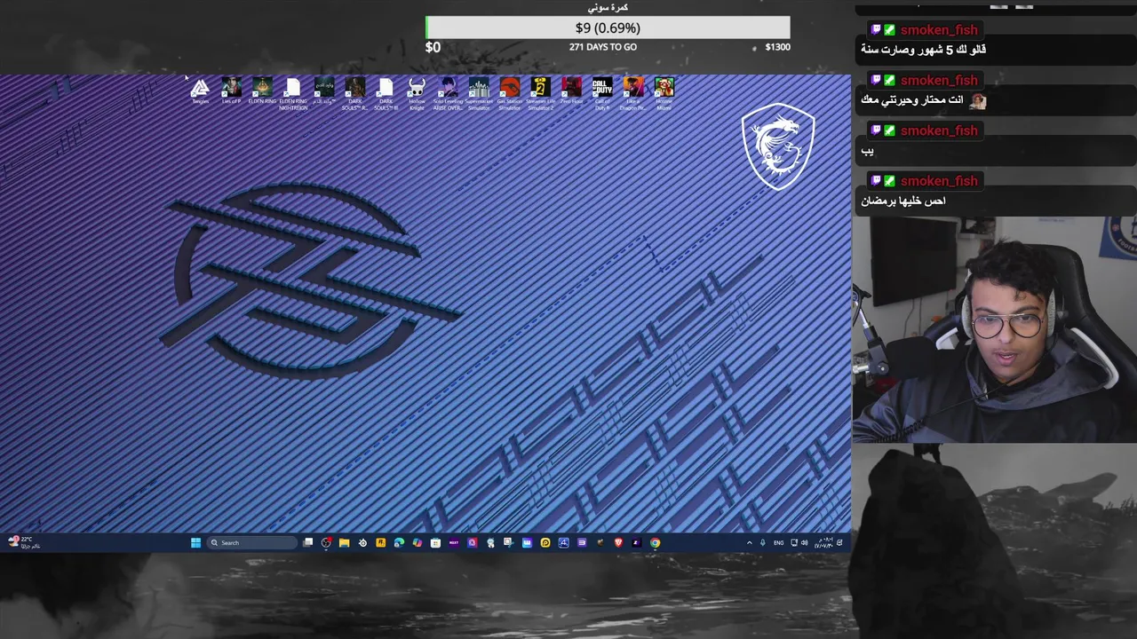
Task: Open the Brave browser taskbar icon
Action: (618, 542)
